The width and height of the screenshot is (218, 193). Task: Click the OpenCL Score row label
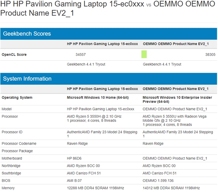click(14, 55)
